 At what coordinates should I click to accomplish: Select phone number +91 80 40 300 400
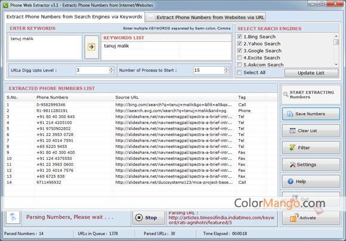(55, 152)
